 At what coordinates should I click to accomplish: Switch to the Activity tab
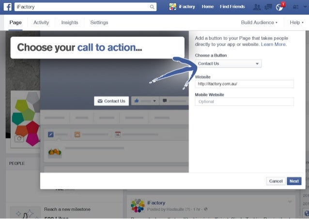(x=41, y=22)
